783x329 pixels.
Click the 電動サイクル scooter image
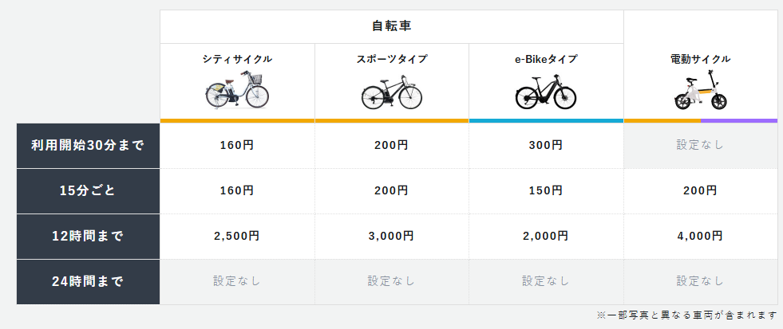pos(700,93)
